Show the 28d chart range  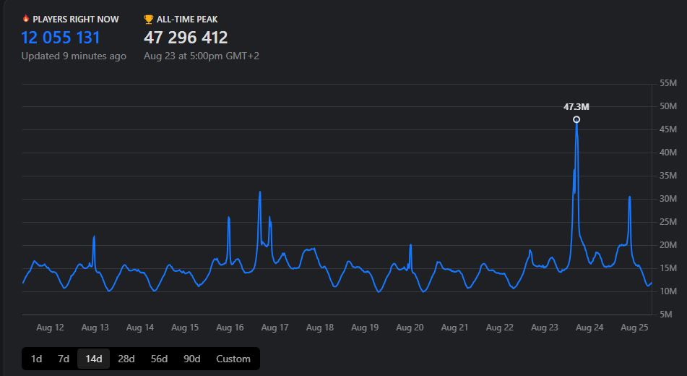[x=126, y=359]
